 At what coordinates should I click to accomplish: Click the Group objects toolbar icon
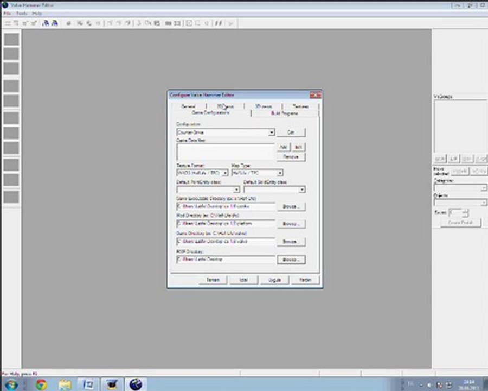click(80, 23)
